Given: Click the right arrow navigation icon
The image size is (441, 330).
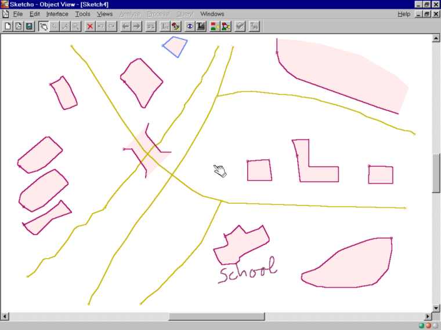Looking at the screenshot, I should coord(136,26).
